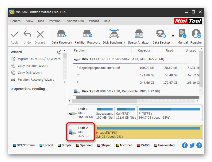Open the View menu
Image resolution: width=212 pixels, height=162 pixels.
30,21
